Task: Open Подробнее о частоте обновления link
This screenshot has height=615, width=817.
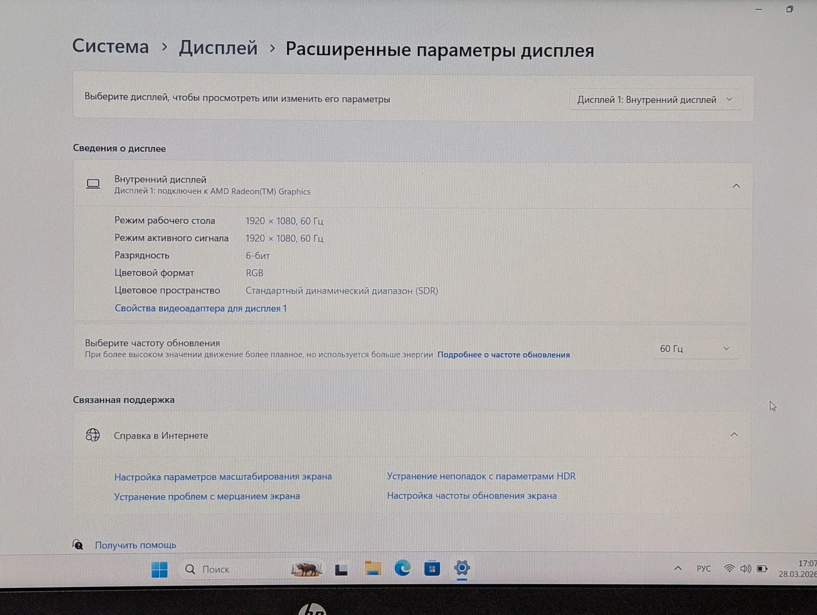Action: click(503, 354)
